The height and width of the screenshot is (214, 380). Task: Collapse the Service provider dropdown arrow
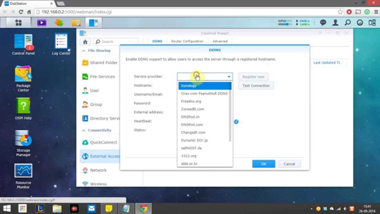click(229, 77)
